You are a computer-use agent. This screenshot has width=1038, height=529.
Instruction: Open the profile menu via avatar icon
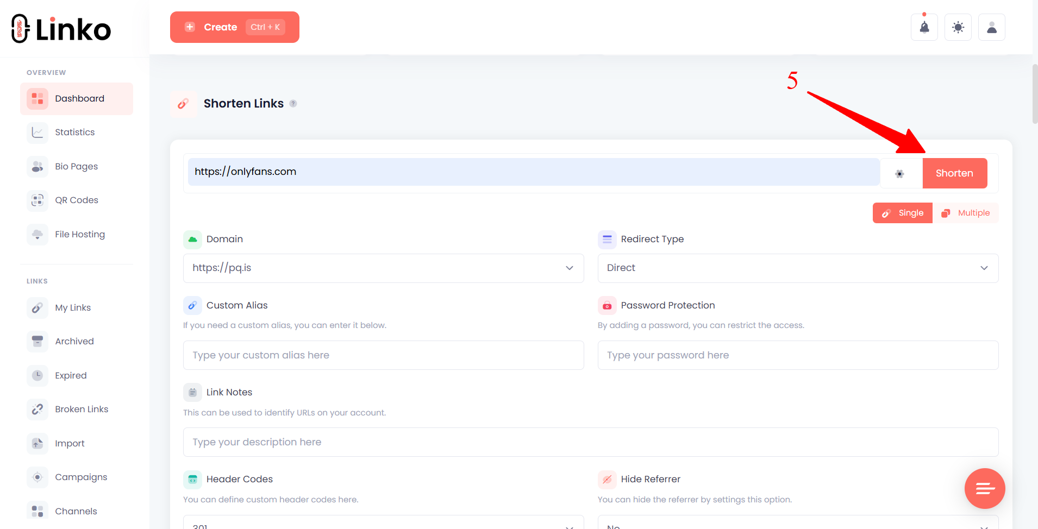coord(991,27)
